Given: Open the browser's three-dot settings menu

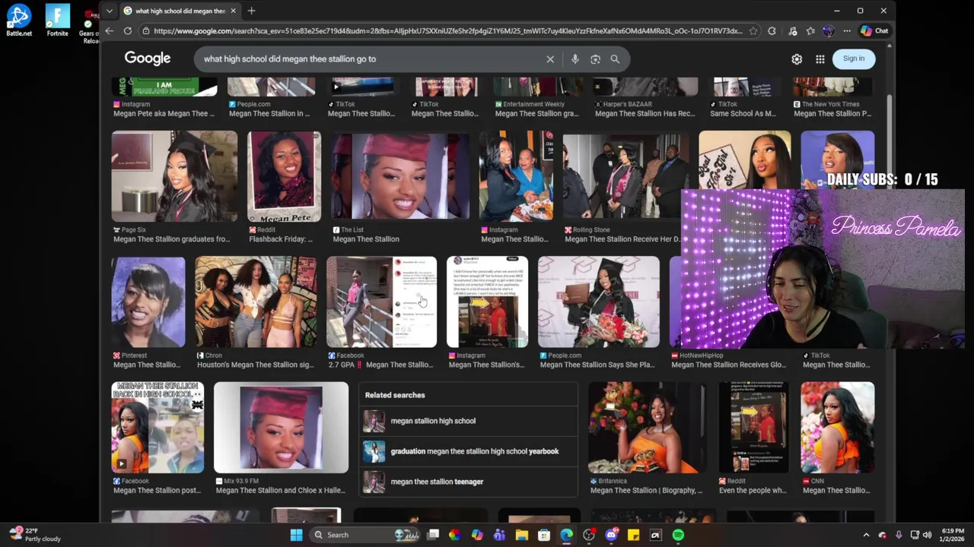Looking at the screenshot, I should [x=847, y=31].
